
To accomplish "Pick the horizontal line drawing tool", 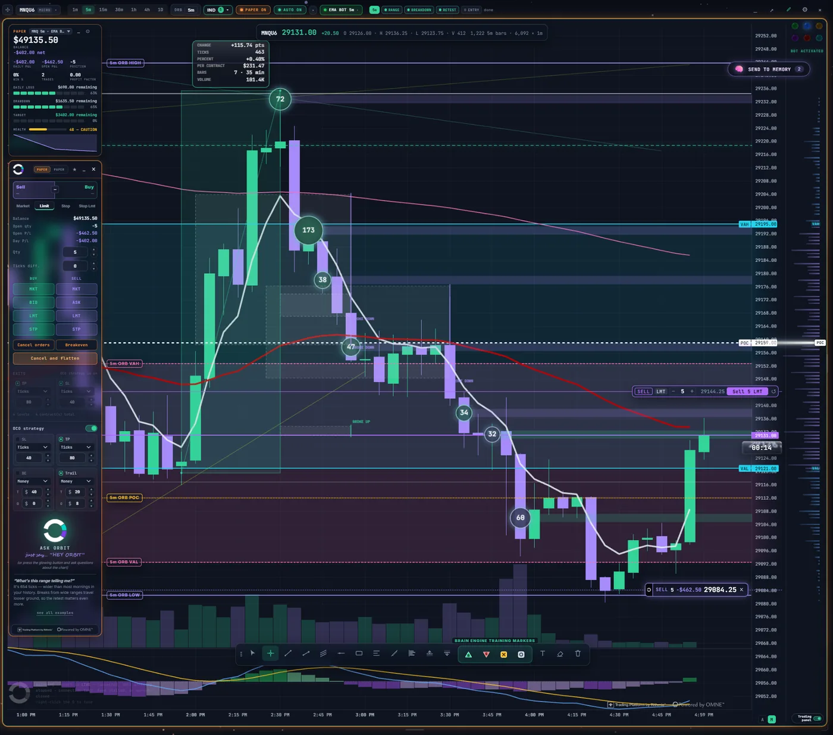I will coord(341,653).
